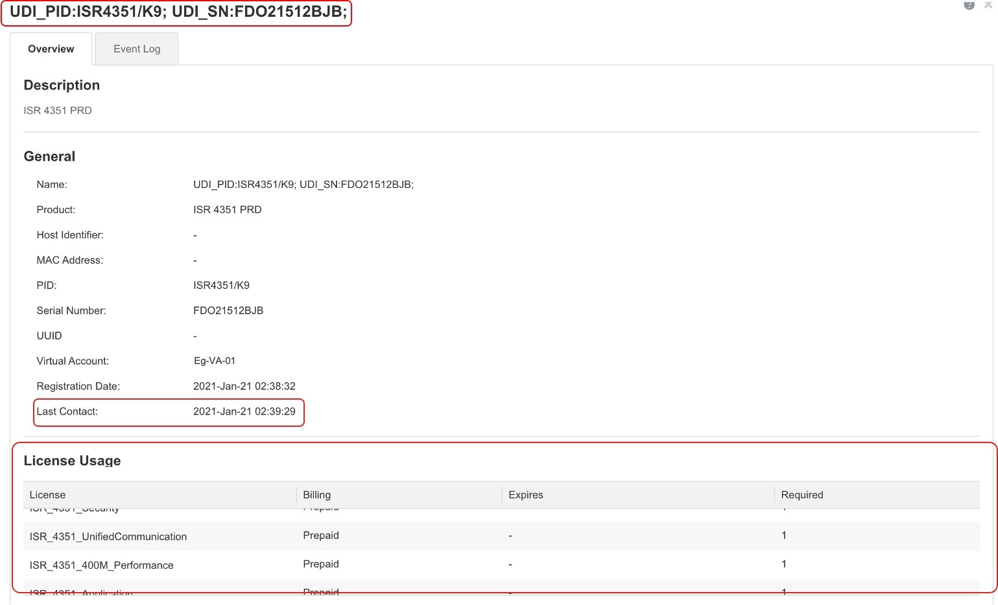Image resolution: width=998 pixels, height=605 pixels.
Task: Click the Description heading
Action: [62, 86]
